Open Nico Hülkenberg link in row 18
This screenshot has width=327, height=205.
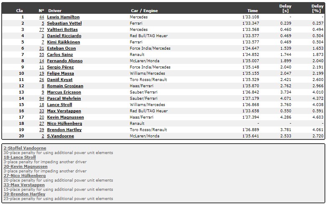pos(64,124)
